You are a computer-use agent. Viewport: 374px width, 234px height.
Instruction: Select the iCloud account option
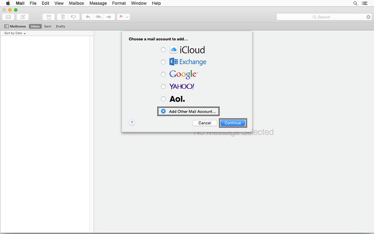[x=163, y=50]
